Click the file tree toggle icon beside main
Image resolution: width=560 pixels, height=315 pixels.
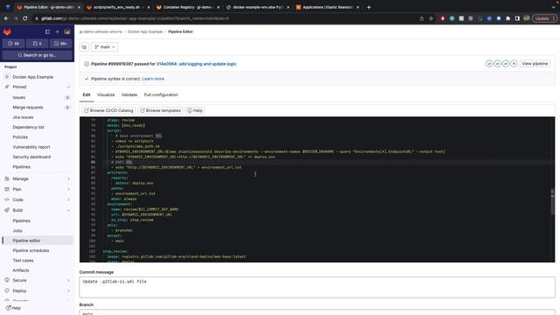84,46
